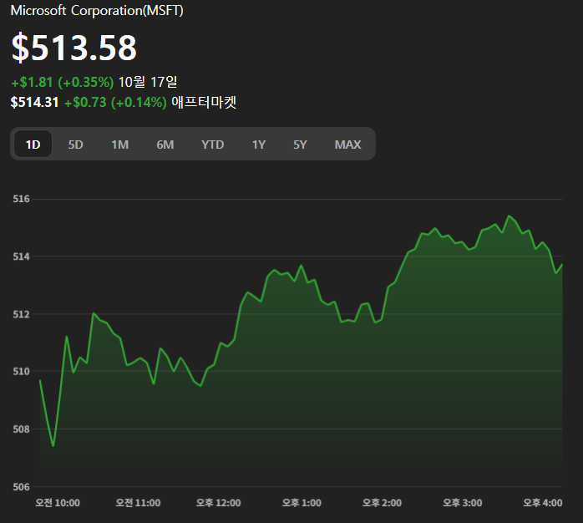The width and height of the screenshot is (583, 523).
Task: Click the chart's lowest dip near 507.4
Action: (x=53, y=445)
